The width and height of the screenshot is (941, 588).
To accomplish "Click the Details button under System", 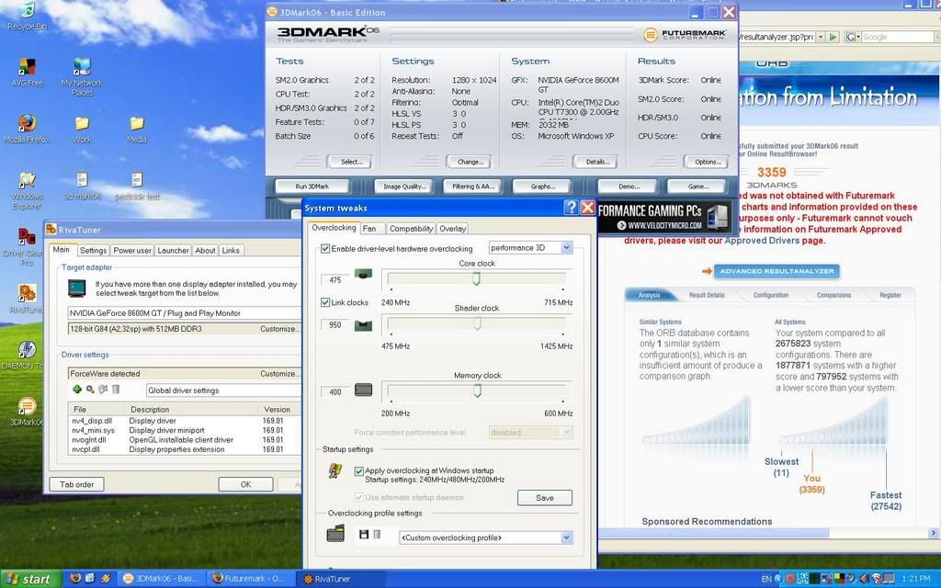I will (597, 162).
